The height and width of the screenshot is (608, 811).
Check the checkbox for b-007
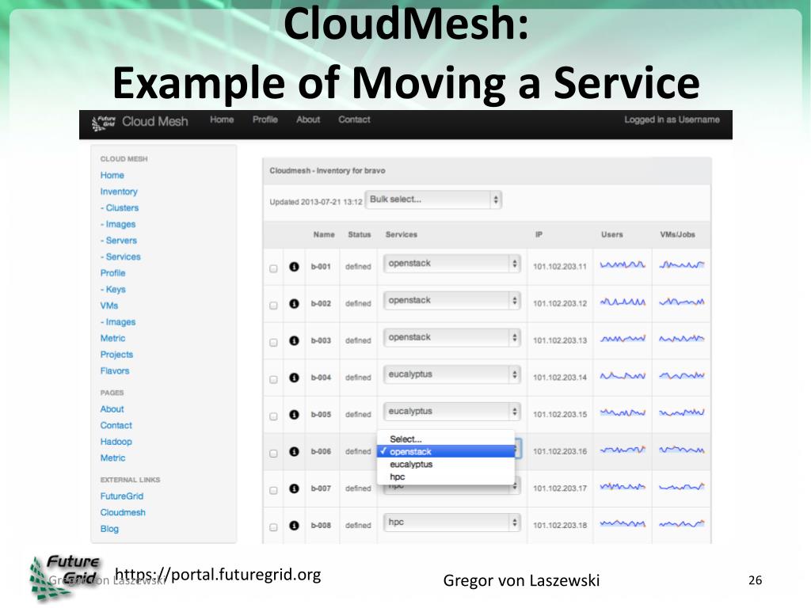tap(273, 490)
